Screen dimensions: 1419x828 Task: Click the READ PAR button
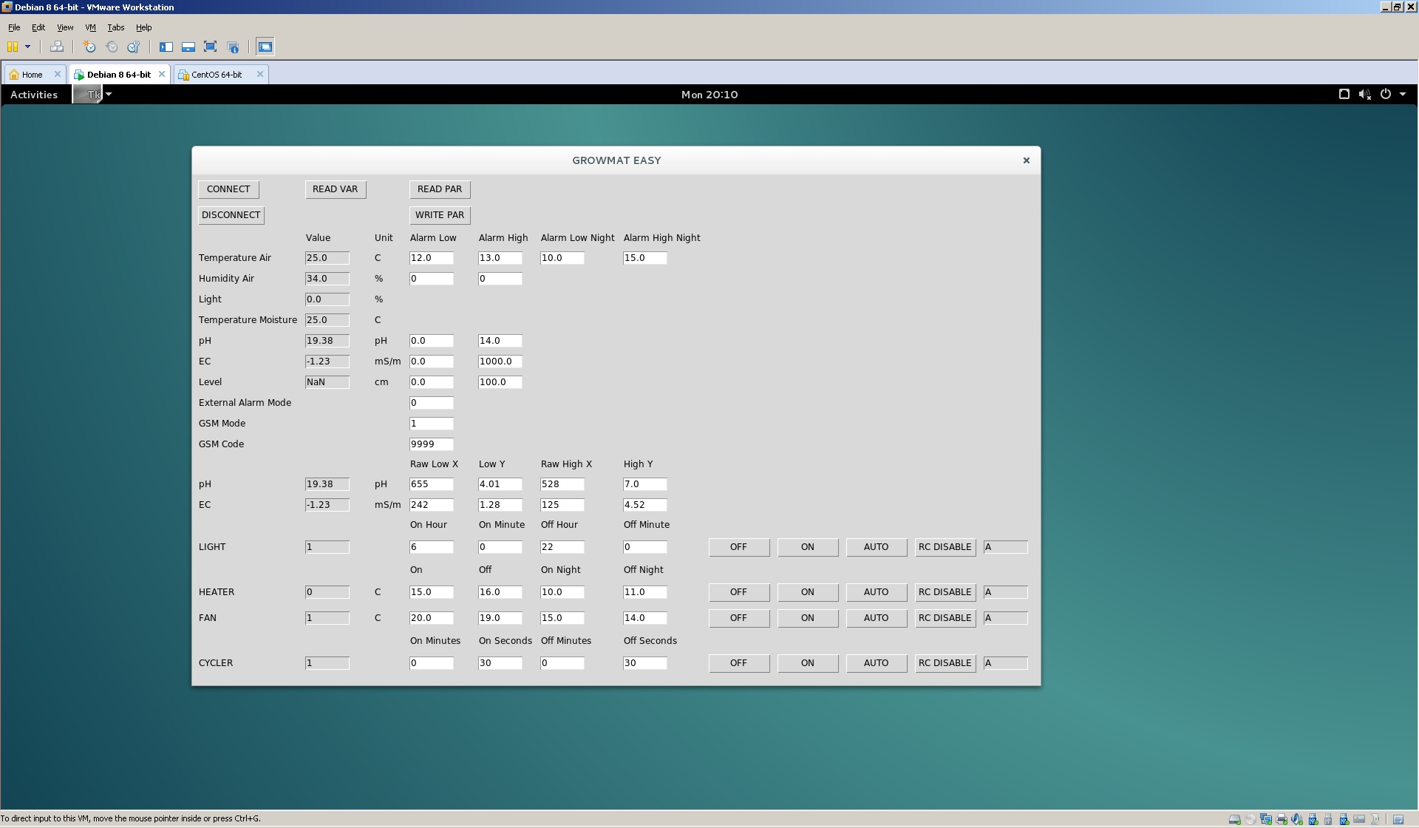coord(440,189)
